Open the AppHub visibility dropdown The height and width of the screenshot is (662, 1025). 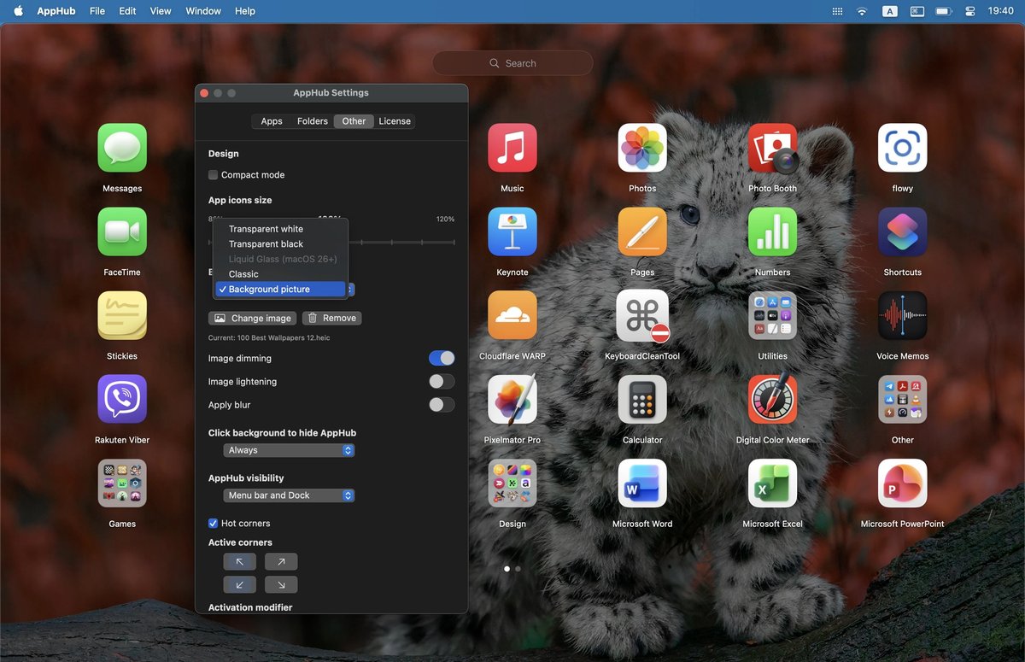289,495
